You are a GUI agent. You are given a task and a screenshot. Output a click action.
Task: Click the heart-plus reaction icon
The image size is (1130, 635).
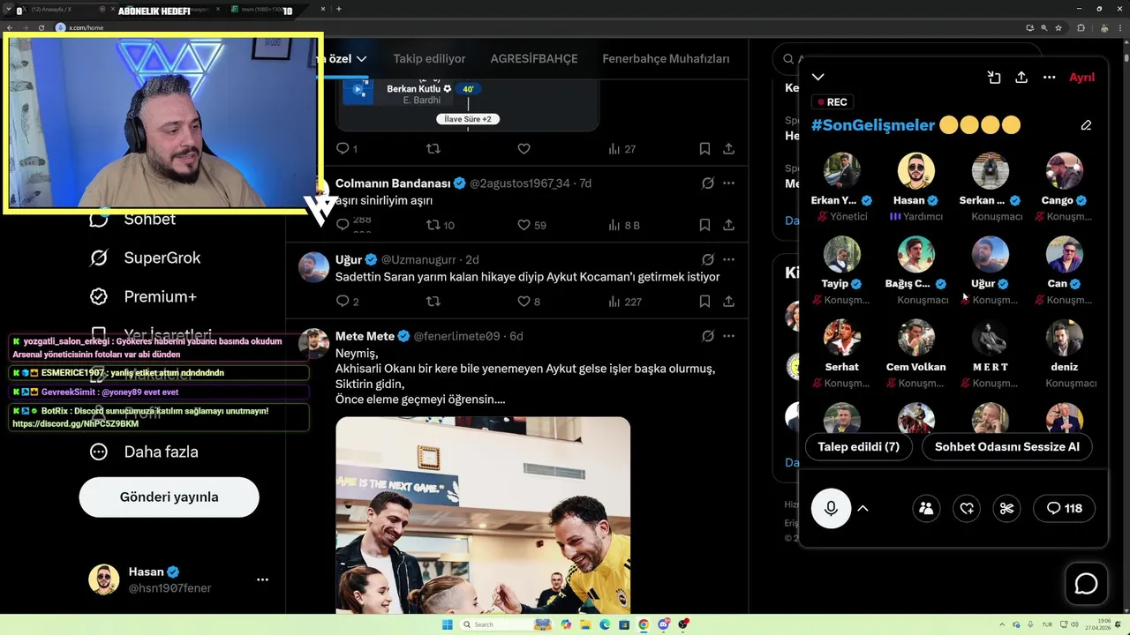[x=967, y=508]
